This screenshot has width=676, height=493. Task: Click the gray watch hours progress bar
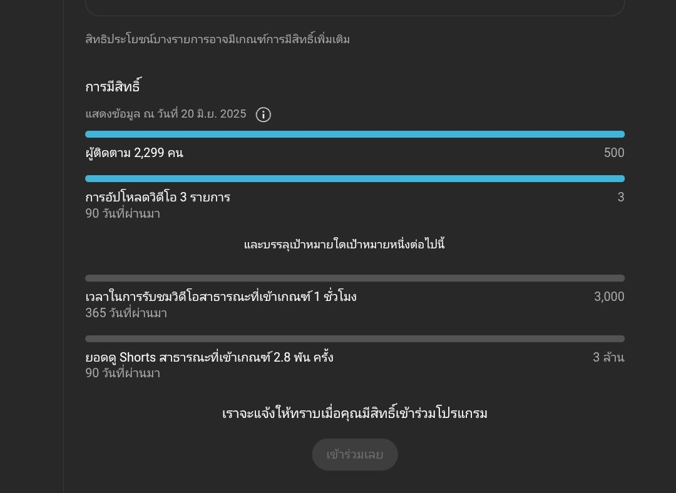[355, 278]
